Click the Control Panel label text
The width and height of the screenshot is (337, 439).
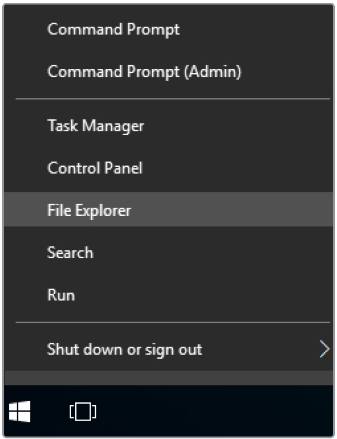tap(95, 168)
